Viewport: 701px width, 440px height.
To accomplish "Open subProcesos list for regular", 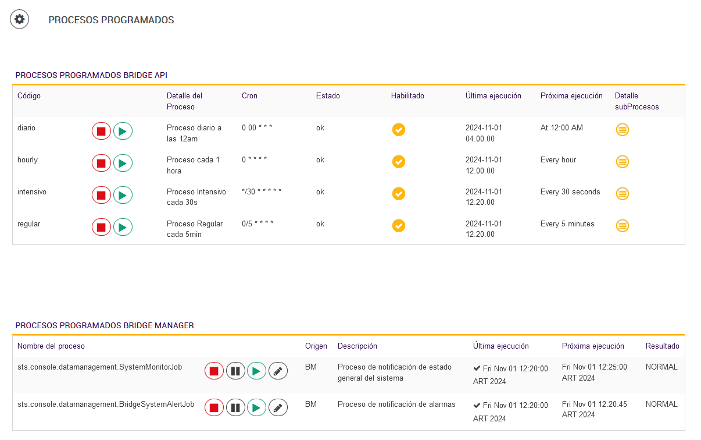I will (622, 226).
